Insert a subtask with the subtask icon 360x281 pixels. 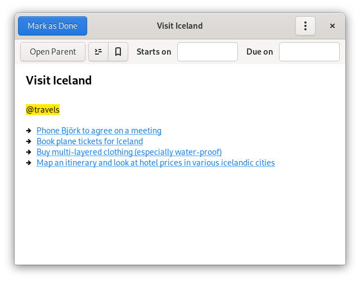(98, 52)
